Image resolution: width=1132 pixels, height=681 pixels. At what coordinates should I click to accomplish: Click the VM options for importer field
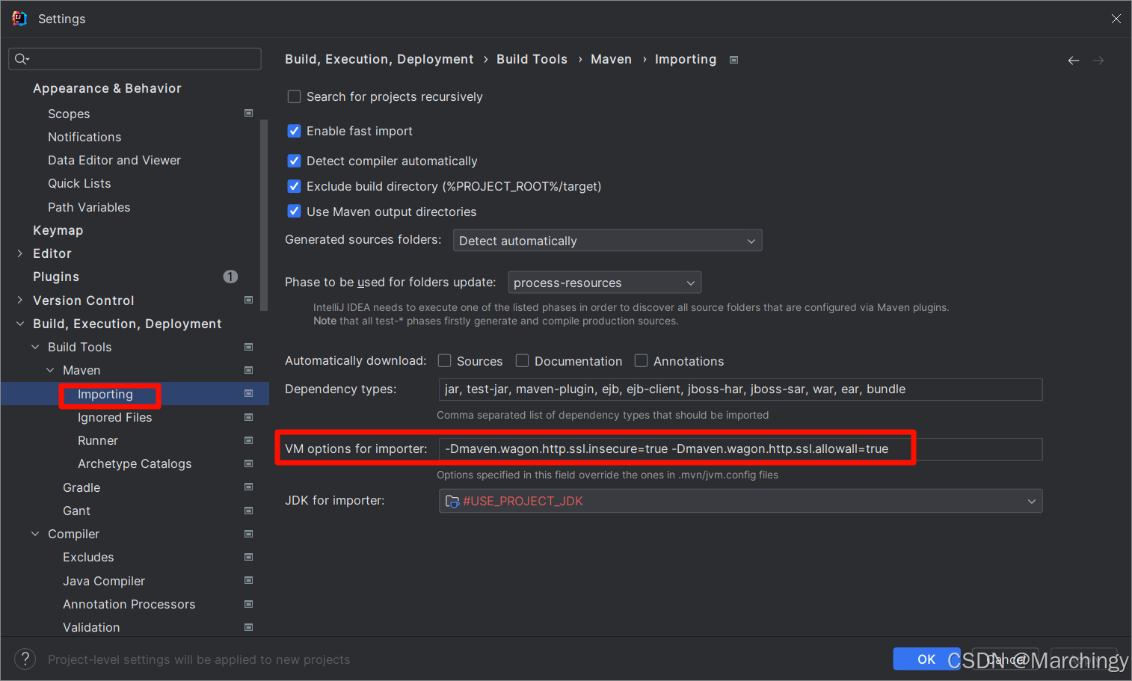click(740, 449)
